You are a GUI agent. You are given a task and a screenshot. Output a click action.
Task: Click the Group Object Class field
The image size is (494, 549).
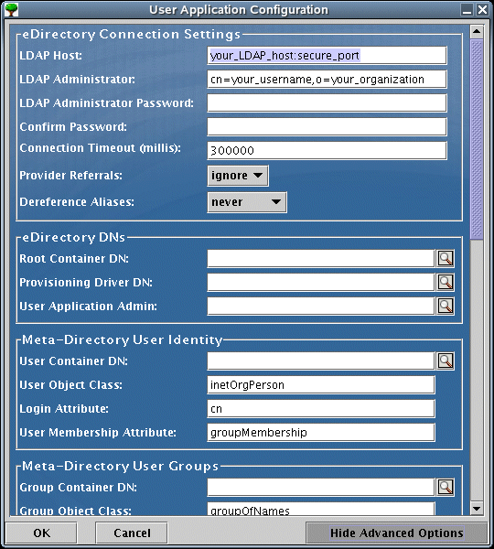(x=321, y=509)
